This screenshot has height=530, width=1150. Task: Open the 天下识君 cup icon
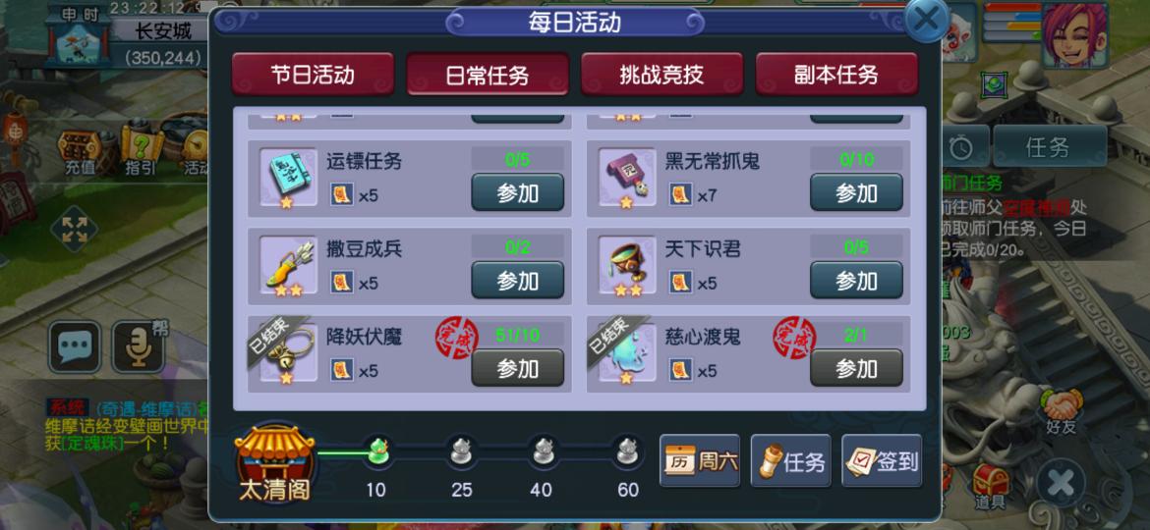tap(627, 265)
